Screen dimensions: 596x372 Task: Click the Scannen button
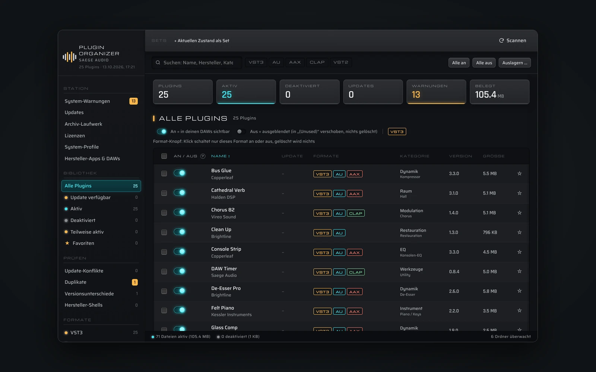pos(513,41)
